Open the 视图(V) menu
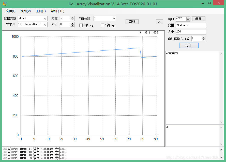226x162 pixels. tap(25, 11)
